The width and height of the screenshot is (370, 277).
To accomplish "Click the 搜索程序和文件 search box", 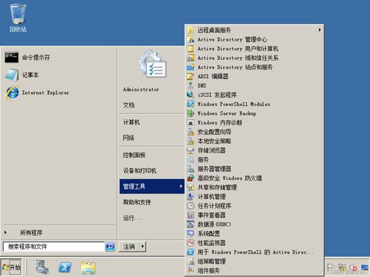I will [53, 246].
